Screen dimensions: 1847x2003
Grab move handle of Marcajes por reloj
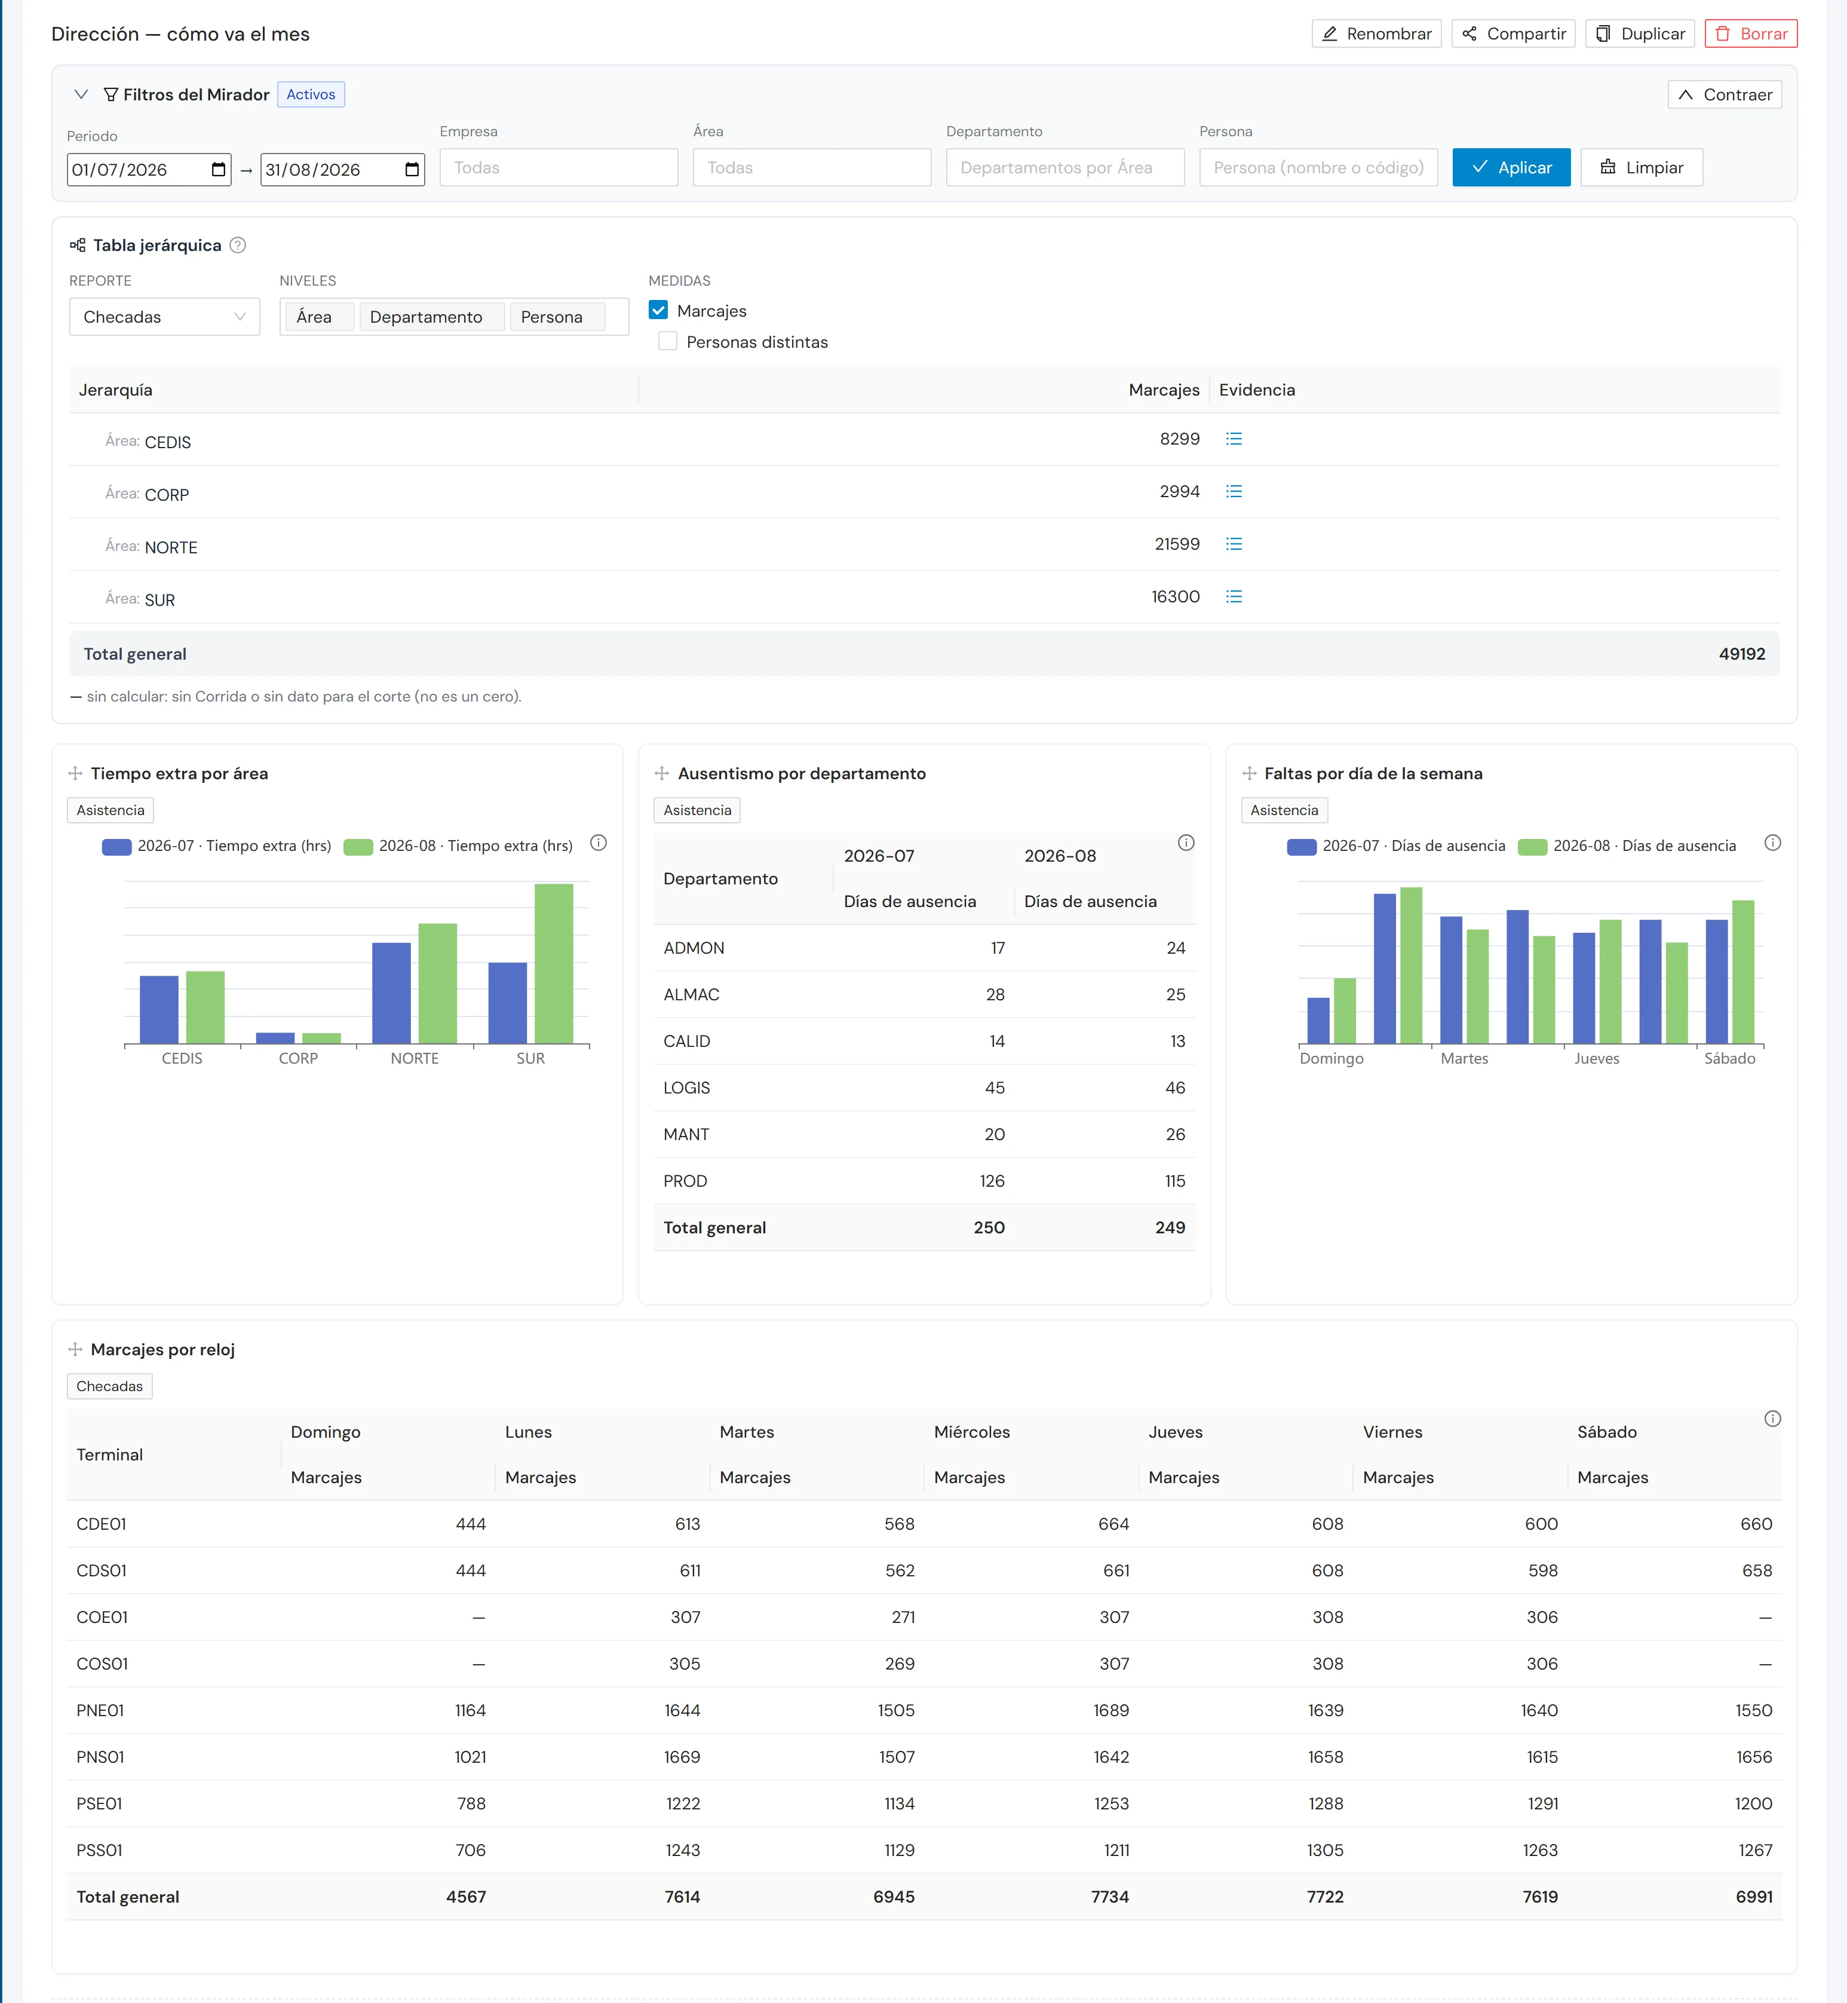[x=75, y=1350]
